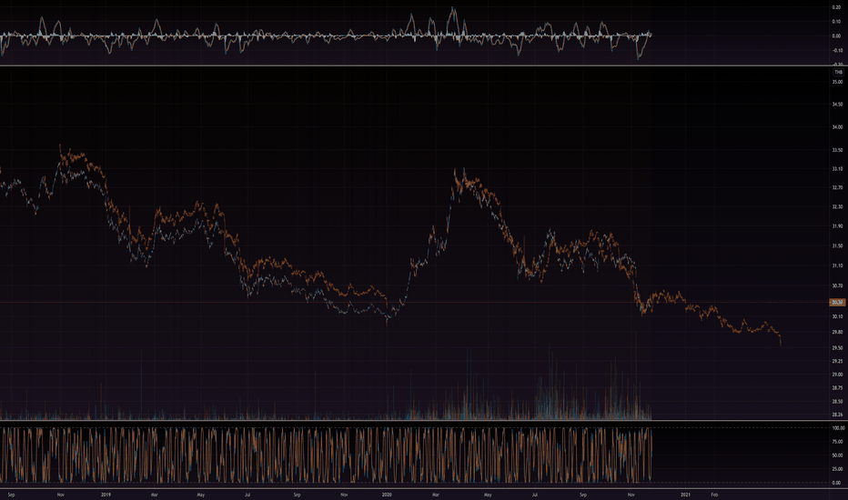Click the 30.10 price axis label
Screen dimensions: 848x500
point(837,316)
